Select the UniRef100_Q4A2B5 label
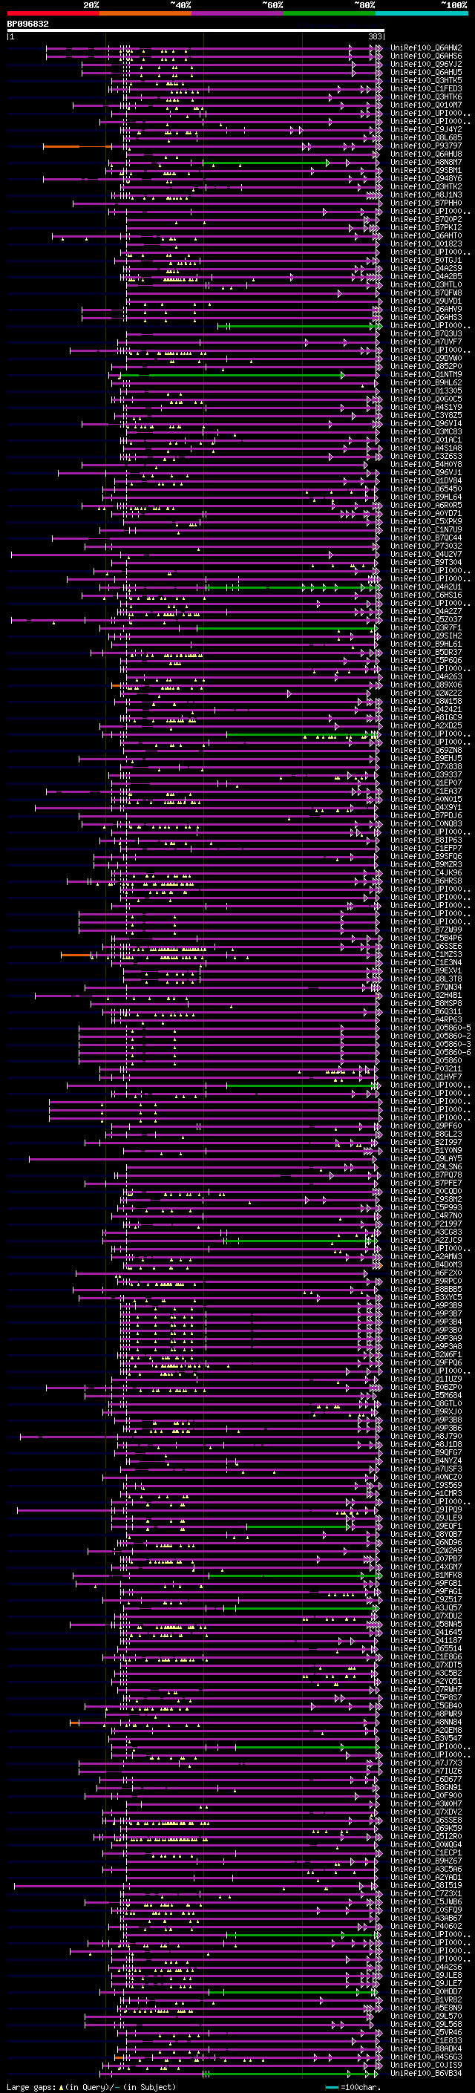 (426, 276)
